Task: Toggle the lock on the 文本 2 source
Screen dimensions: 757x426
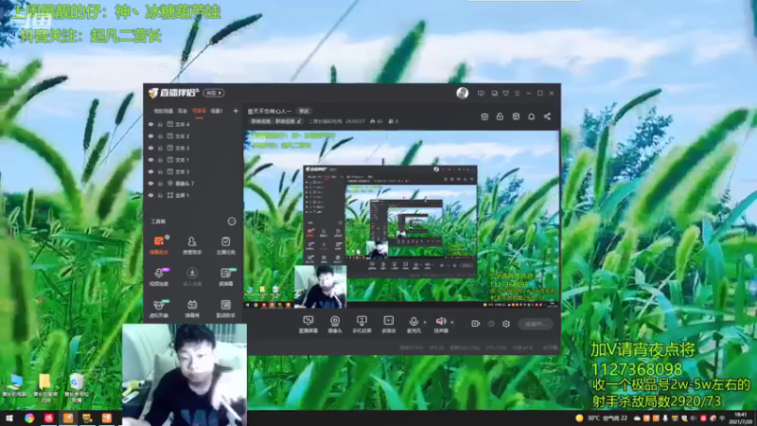Action: point(160,136)
